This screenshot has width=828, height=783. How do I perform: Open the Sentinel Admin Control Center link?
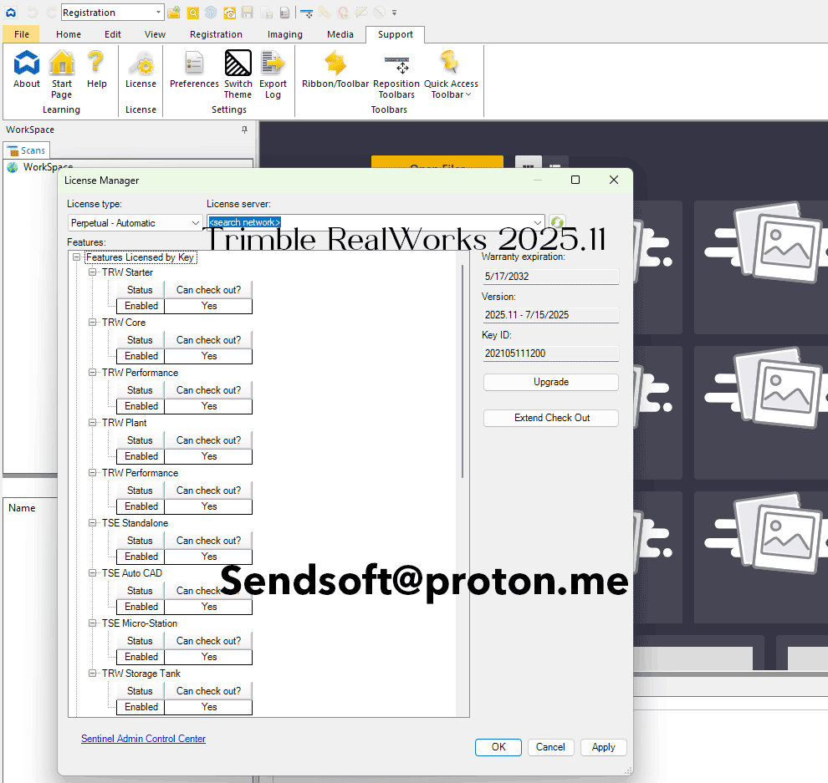[x=143, y=739]
